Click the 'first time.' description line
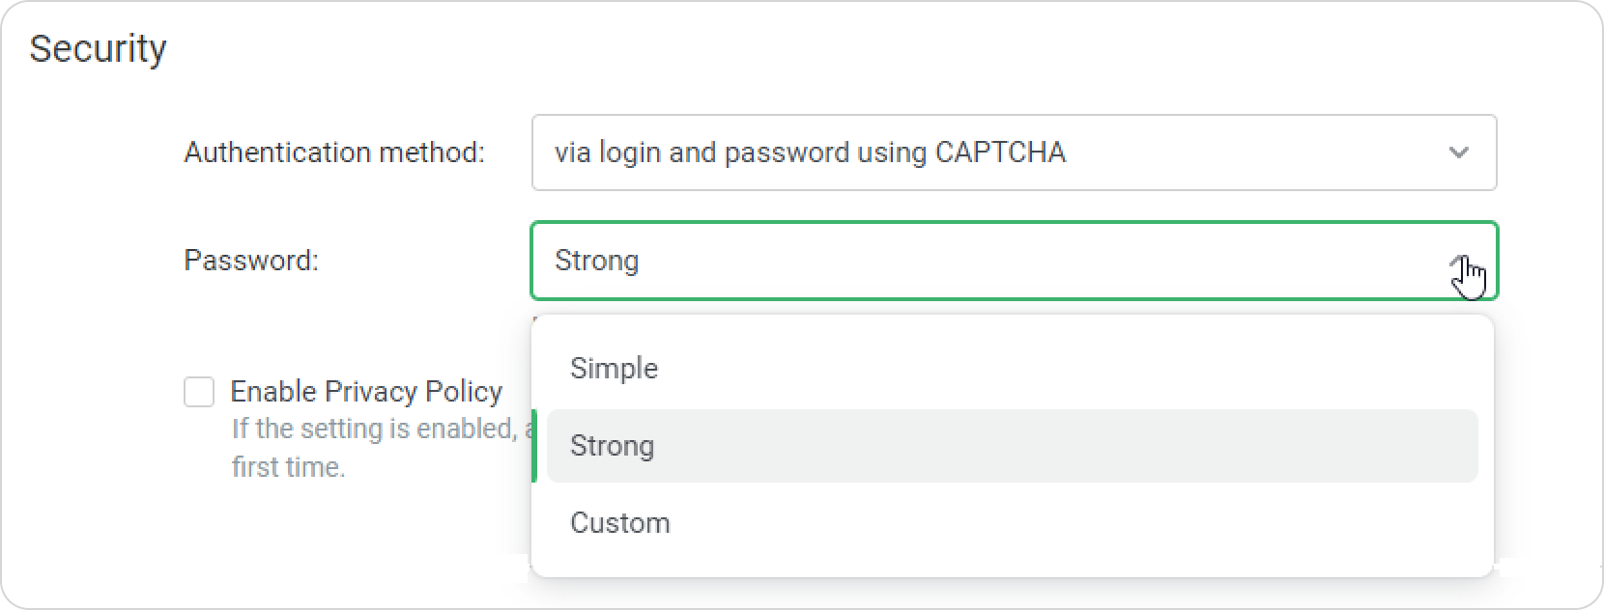This screenshot has width=1604, height=610. point(288,467)
